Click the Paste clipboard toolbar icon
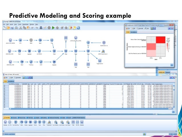Image resolution: width=182 pixels, height=137 pixels. (28, 28)
